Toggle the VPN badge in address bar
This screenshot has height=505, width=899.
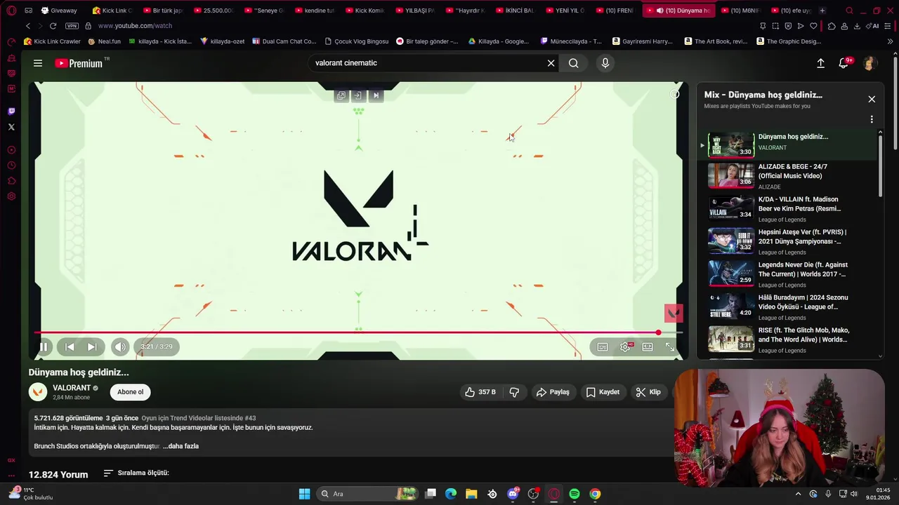(72, 26)
